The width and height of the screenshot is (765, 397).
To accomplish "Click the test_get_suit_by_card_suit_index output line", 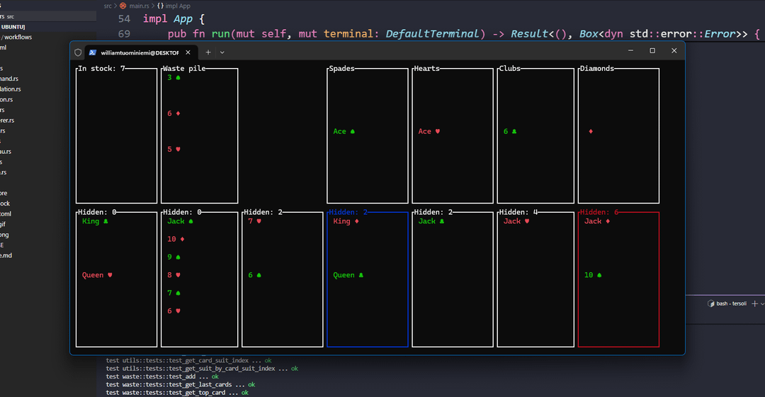I will point(202,369).
